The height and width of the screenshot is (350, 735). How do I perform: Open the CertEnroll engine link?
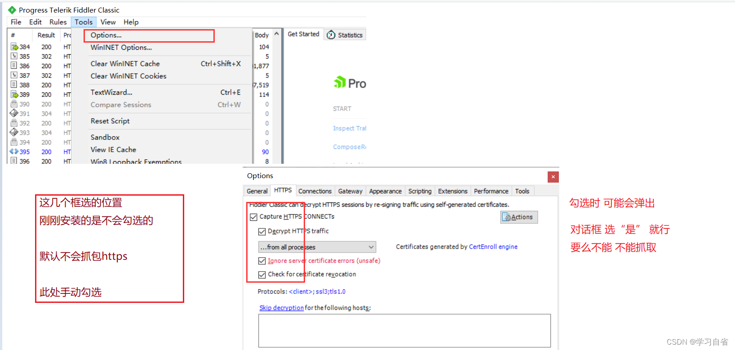pyautogui.click(x=493, y=247)
